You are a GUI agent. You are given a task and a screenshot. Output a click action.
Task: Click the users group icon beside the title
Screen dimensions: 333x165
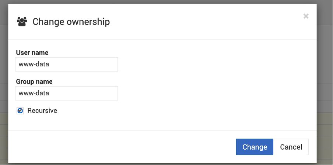[x=22, y=22]
